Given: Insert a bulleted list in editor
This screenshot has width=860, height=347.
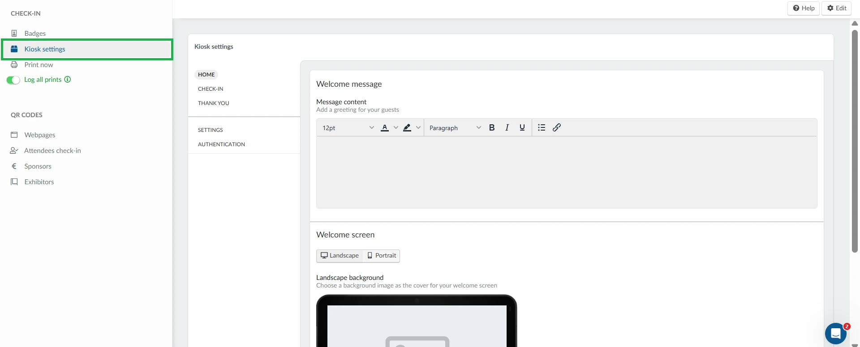Looking at the screenshot, I should 542,127.
